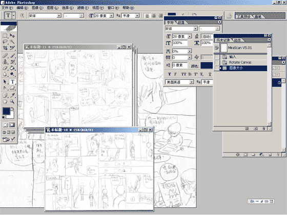Open Character panel flyout menu arrow
The width and height of the screenshot is (287, 215).
click(219, 22)
